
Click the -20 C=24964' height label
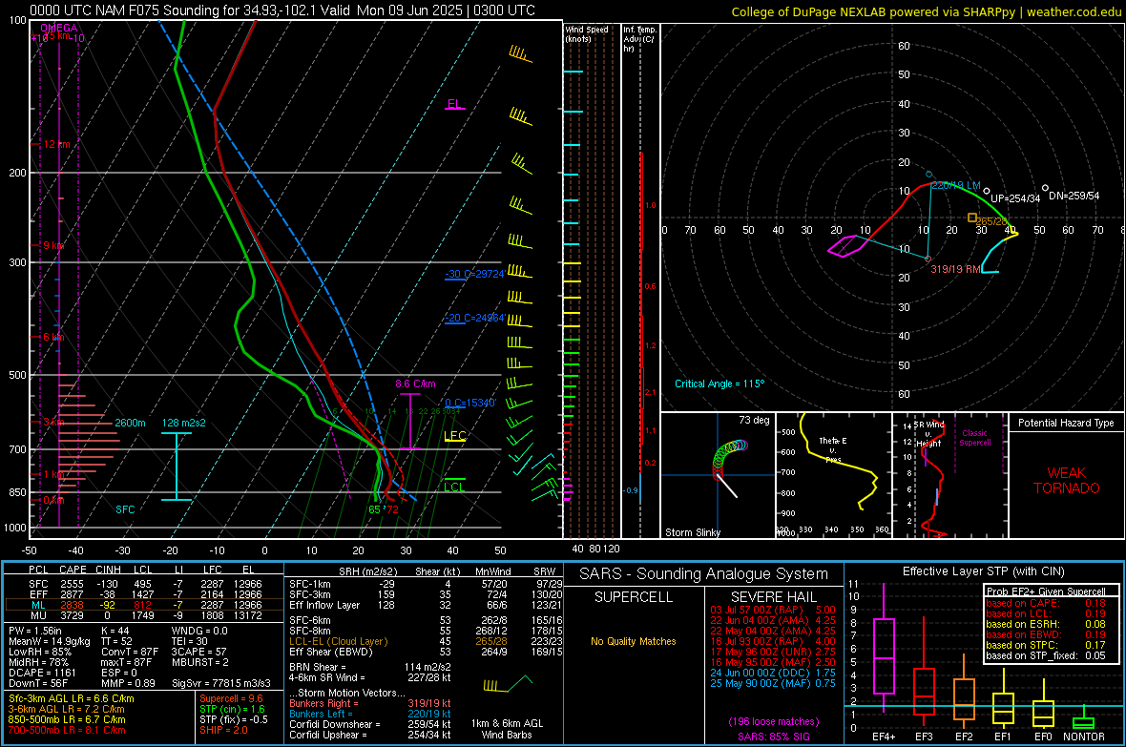coord(474,319)
